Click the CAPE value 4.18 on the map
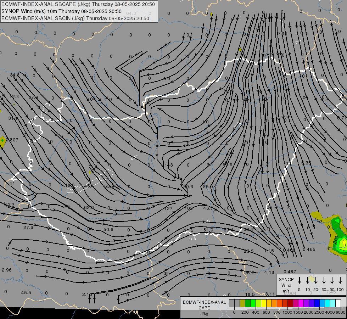This screenshot has height=319, width=347. click(269, 273)
